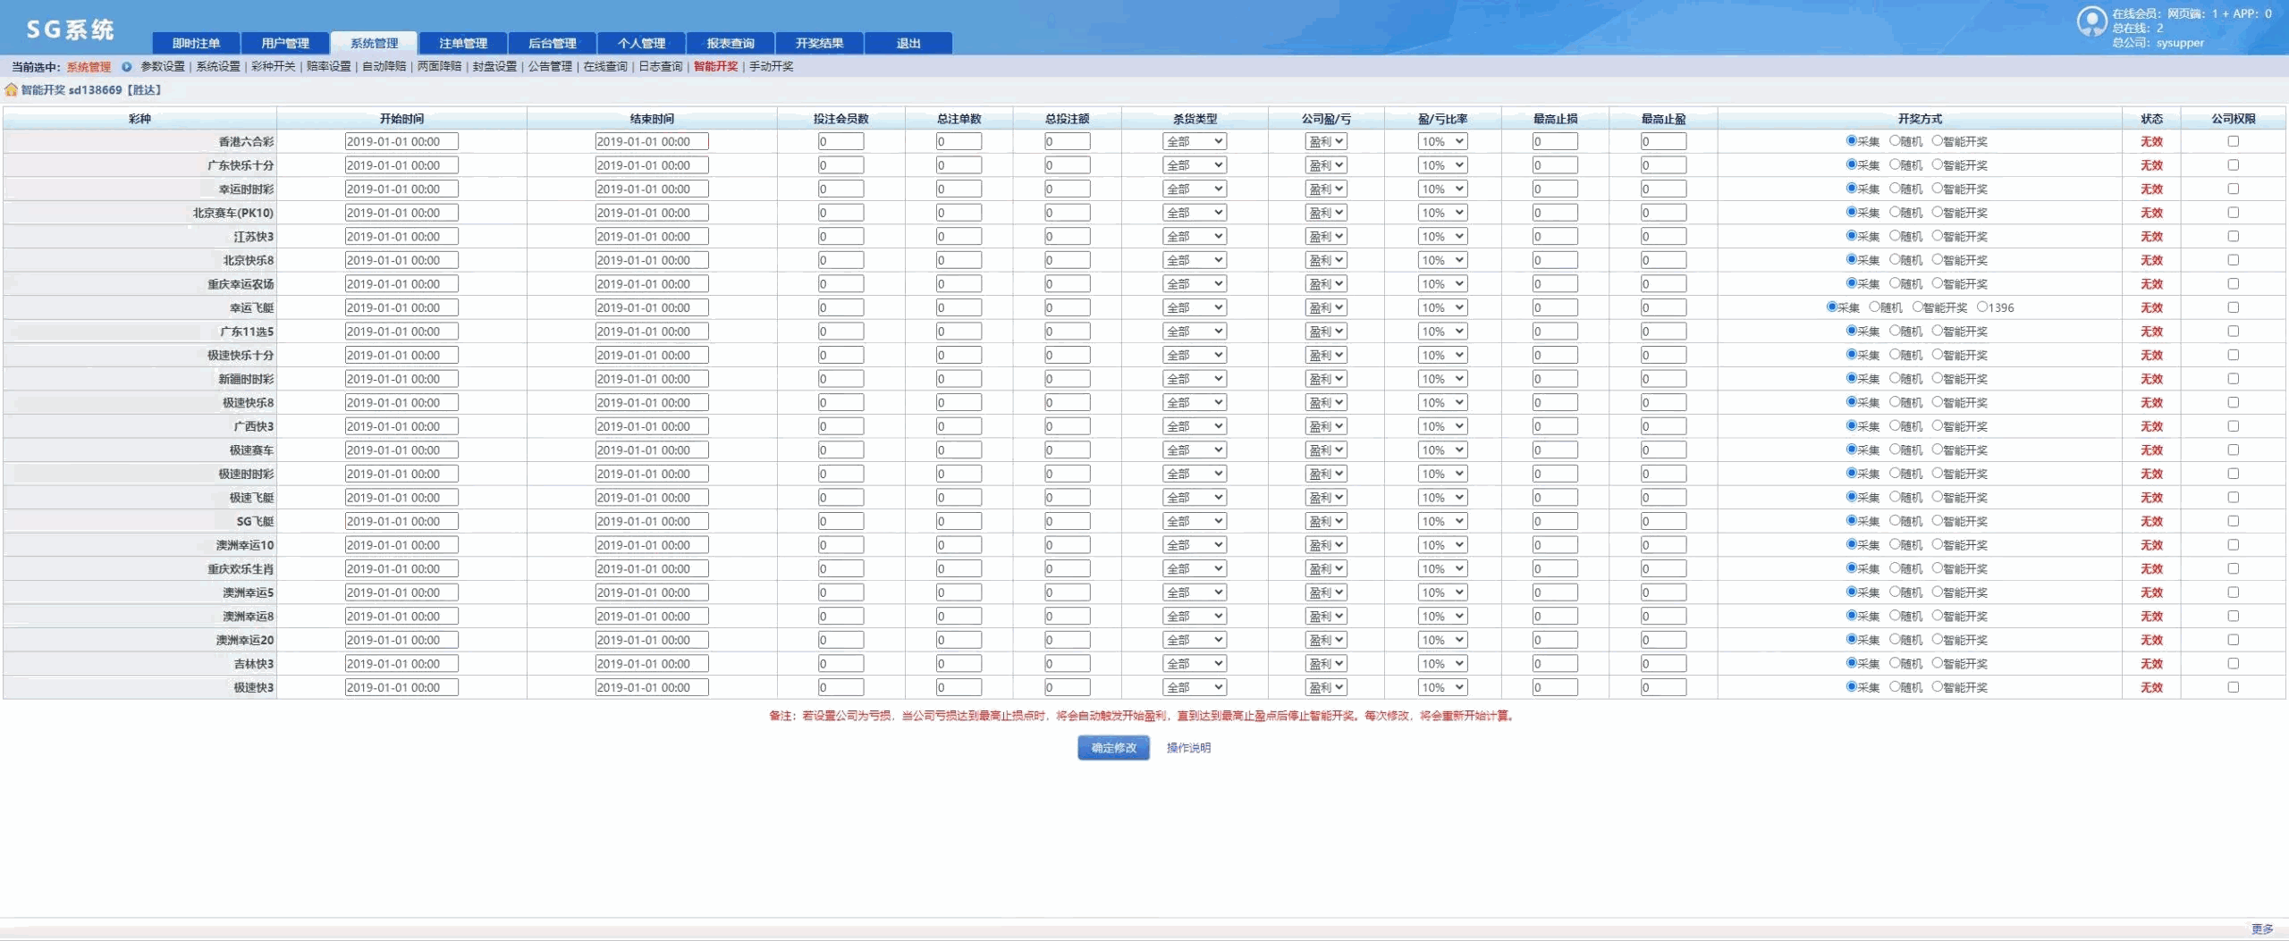This screenshot has height=941, width=2289.
Task: Enable 公司权限 checkbox for 极速快3 row
Action: [2233, 687]
